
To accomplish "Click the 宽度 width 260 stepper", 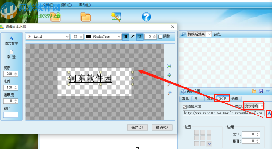I will 10,74.
